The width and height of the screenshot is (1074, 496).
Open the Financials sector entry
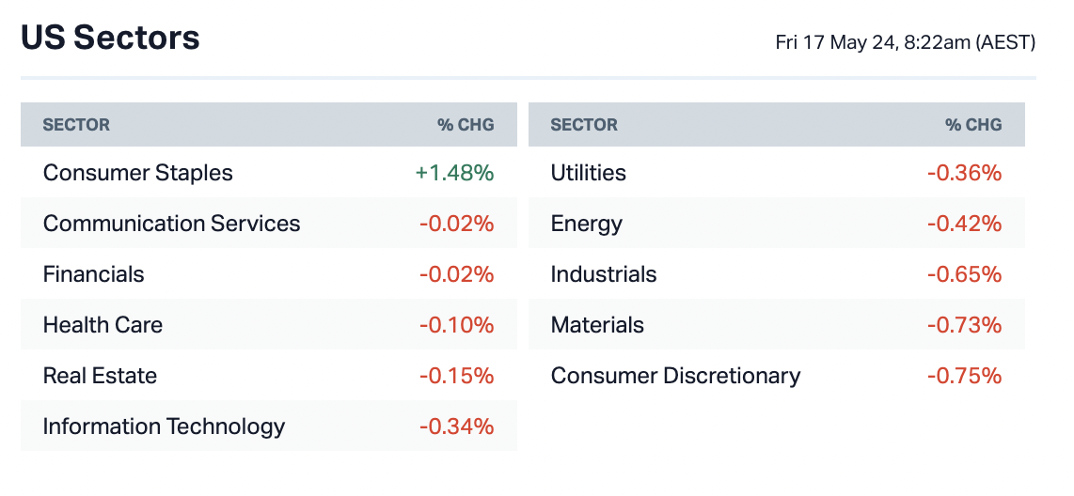coord(93,274)
